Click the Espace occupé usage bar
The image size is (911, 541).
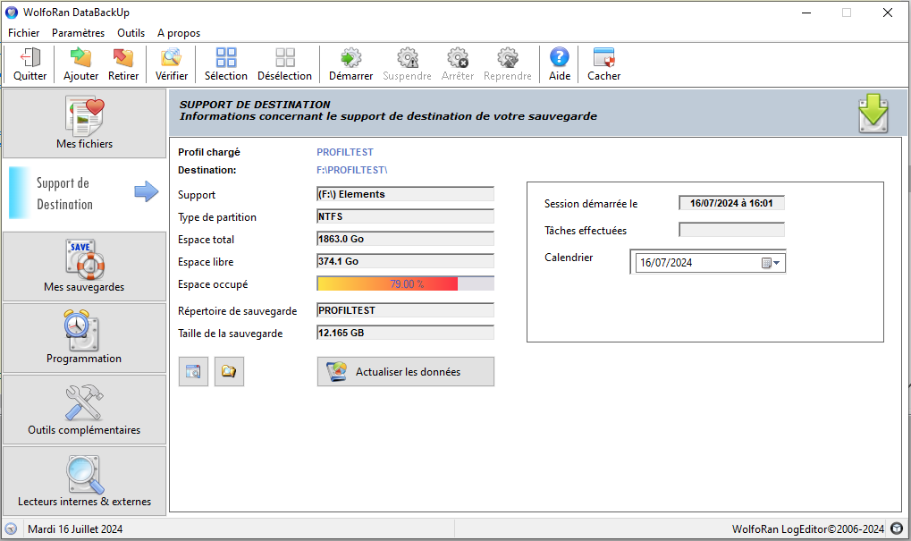[x=405, y=283]
